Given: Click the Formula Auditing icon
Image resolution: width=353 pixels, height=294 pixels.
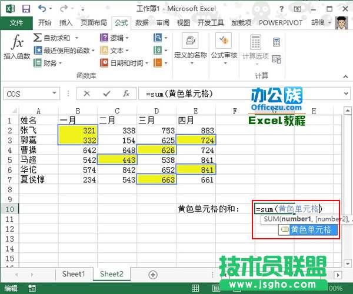Looking at the screenshot, I should pyautogui.click(x=224, y=41).
